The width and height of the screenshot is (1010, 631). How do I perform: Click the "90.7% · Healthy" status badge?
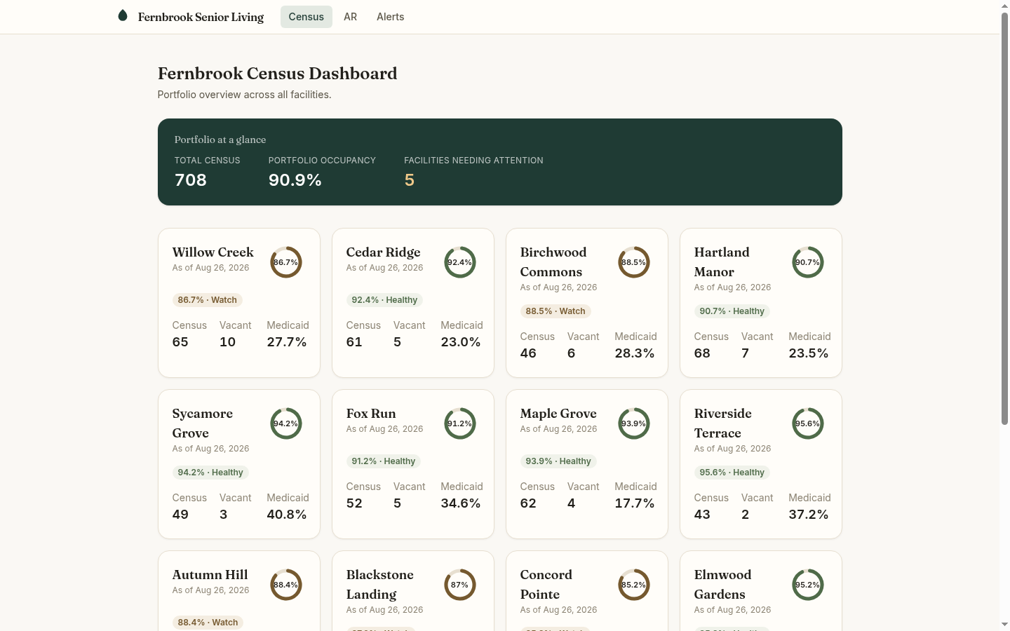[732, 311]
